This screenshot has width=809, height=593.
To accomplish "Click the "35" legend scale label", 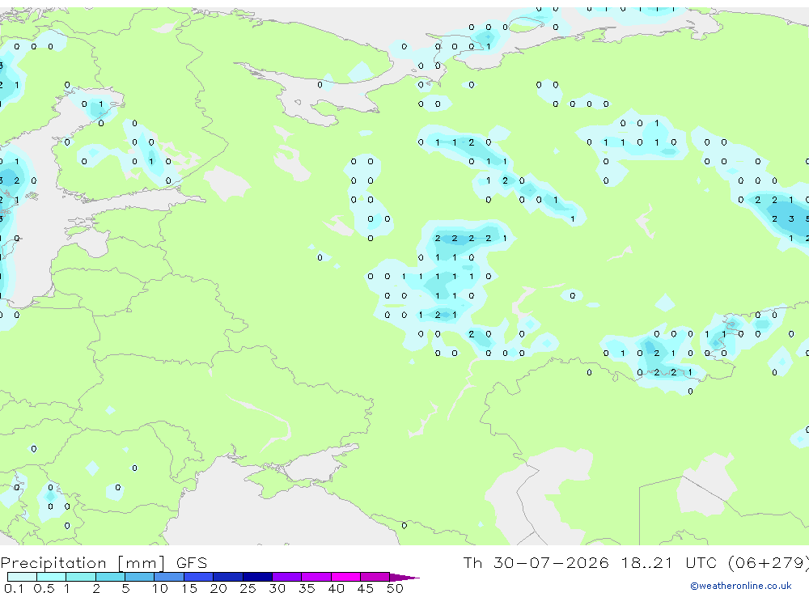I will 307,588.
